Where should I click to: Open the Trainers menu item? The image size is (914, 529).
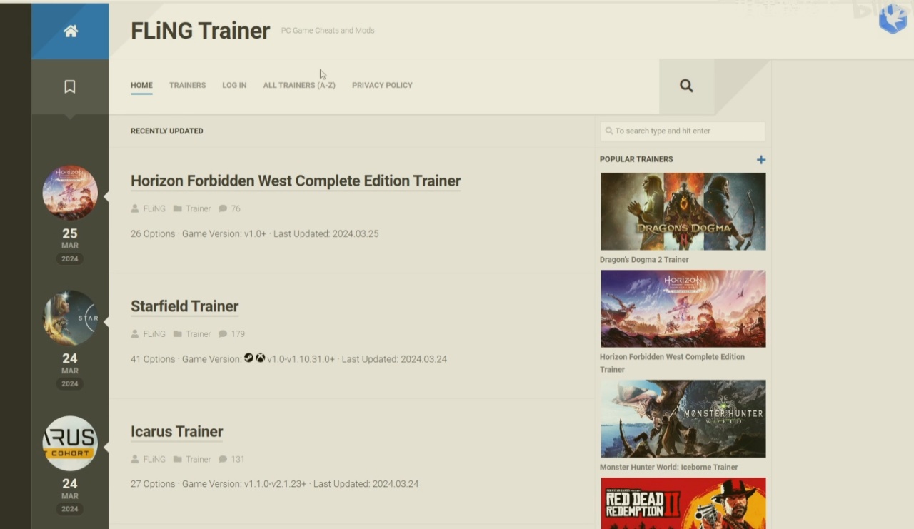[x=187, y=85]
